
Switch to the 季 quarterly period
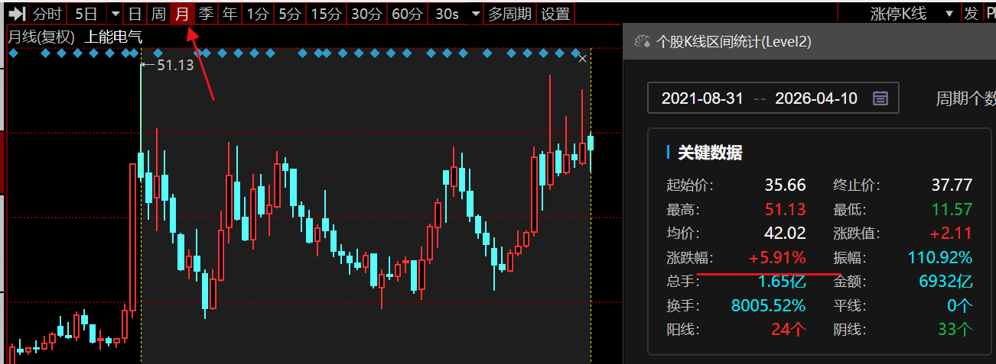click(x=206, y=14)
